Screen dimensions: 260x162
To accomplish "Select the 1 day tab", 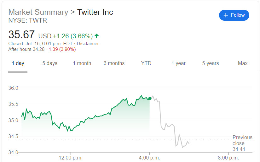I will pos(18,63).
